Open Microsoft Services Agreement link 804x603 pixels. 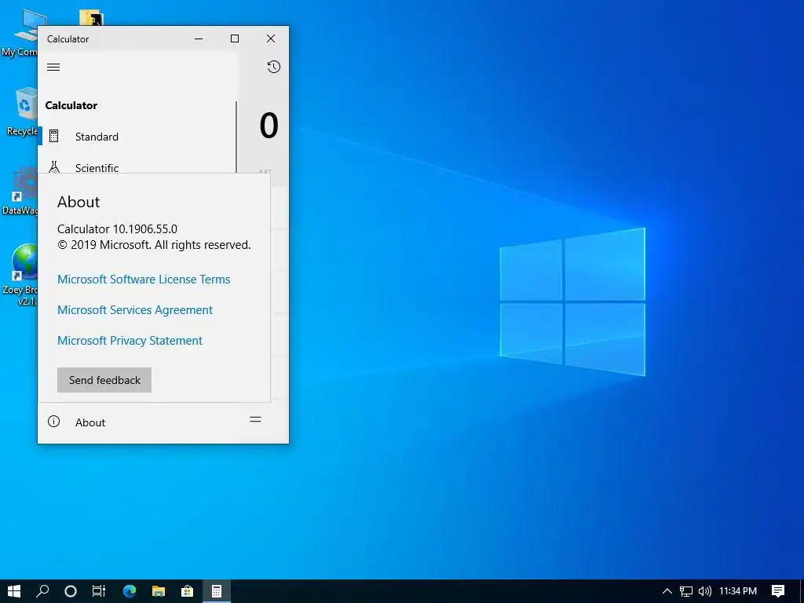point(135,310)
